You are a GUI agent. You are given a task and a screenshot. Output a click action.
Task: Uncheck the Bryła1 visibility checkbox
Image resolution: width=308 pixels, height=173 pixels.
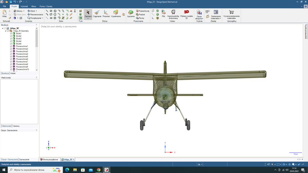(x=11, y=33)
